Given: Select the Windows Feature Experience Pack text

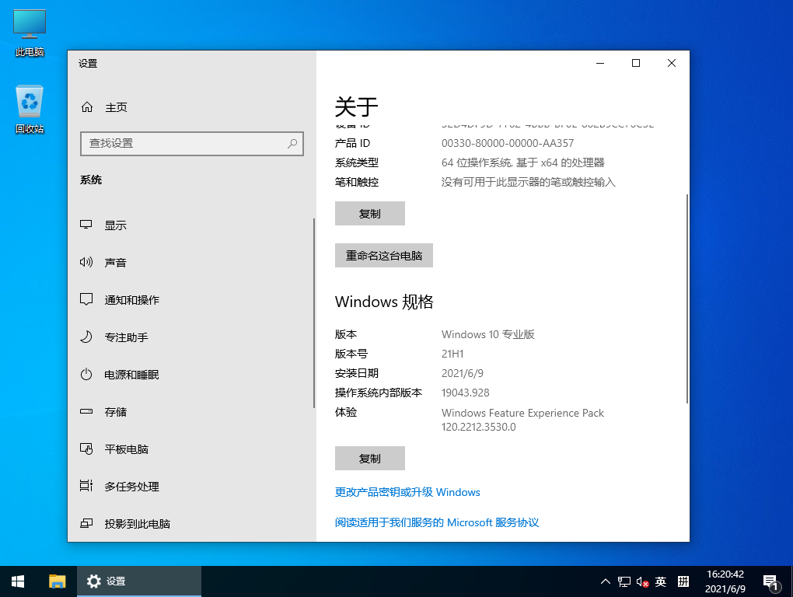Looking at the screenshot, I should (522, 420).
